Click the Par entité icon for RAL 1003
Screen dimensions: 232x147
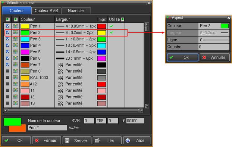point(60,78)
